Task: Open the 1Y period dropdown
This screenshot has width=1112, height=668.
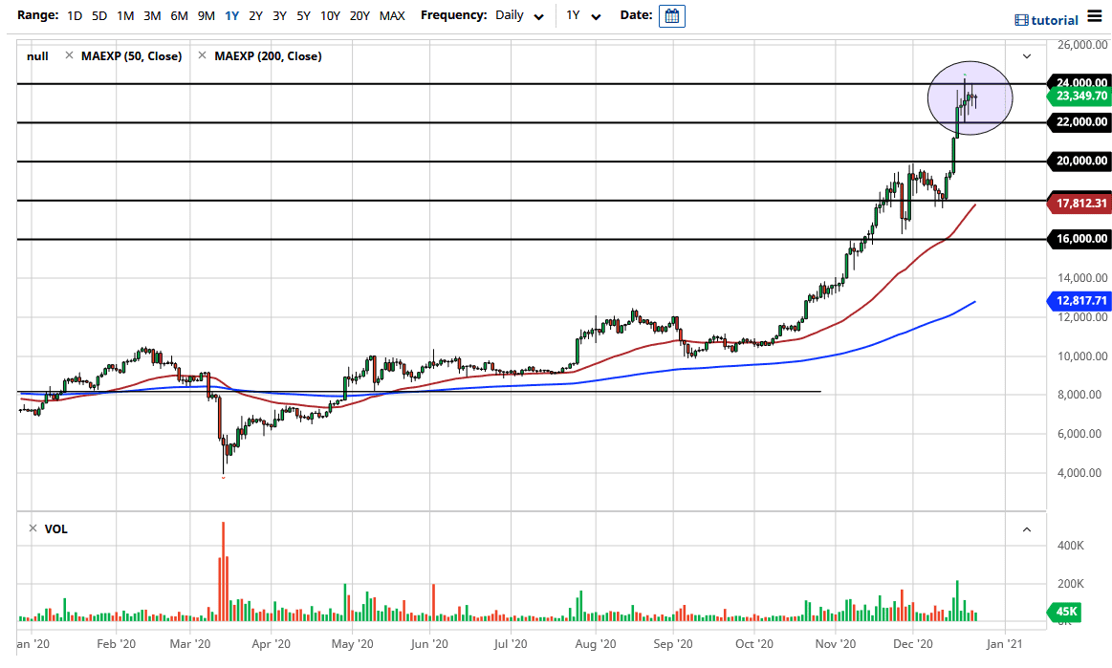Action: click(583, 15)
